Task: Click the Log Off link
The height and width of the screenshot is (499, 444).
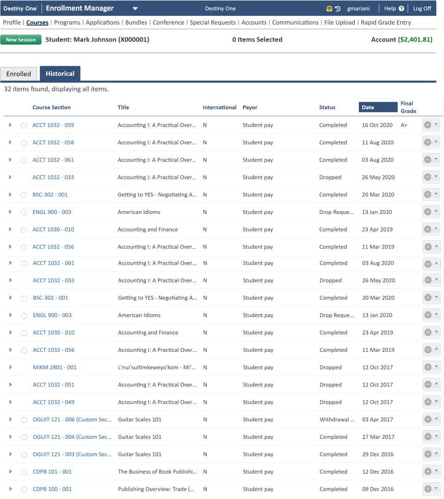Action: pyautogui.click(x=422, y=9)
